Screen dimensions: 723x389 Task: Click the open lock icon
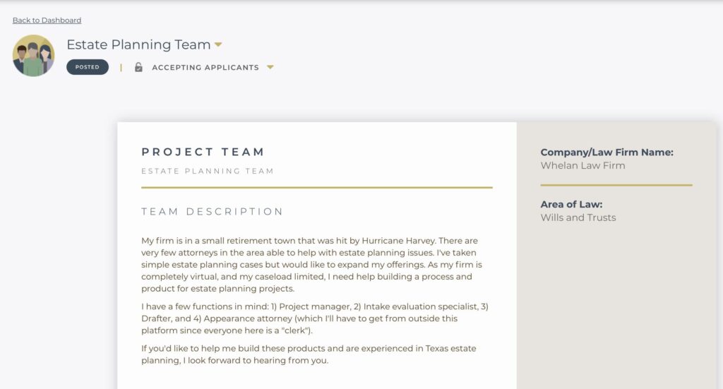138,67
